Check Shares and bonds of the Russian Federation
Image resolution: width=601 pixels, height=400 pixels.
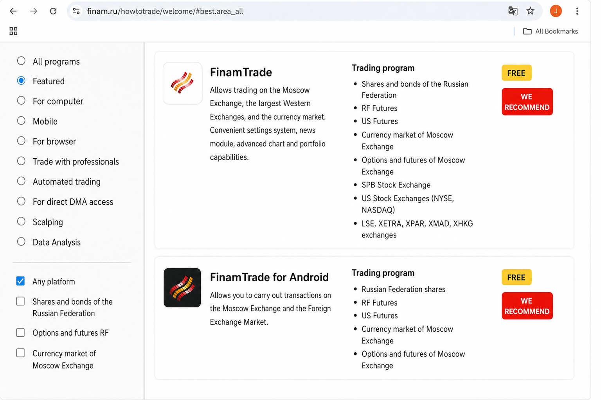(x=20, y=301)
